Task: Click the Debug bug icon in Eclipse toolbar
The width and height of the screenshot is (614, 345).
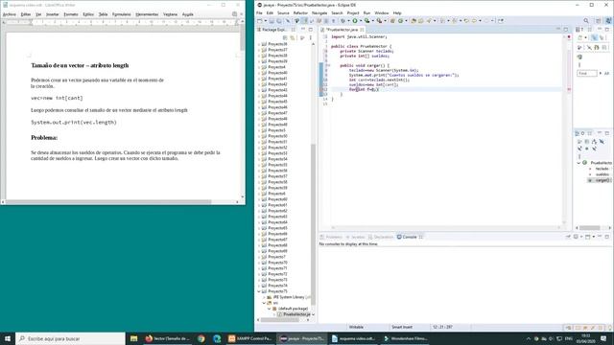Action: 342,21
